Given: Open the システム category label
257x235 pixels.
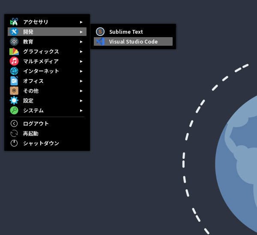Looking at the screenshot, I should pyautogui.click(x=33, y=110).
